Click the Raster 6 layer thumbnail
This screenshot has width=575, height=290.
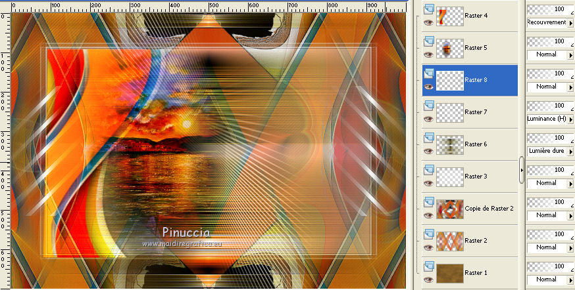[450, 145]
